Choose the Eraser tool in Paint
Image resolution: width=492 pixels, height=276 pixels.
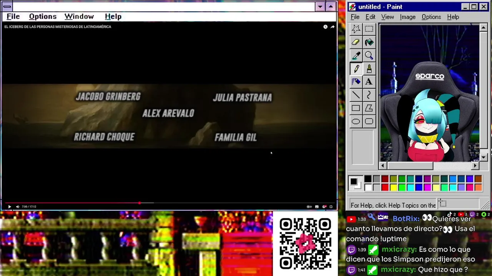click(x=356, y=42)
